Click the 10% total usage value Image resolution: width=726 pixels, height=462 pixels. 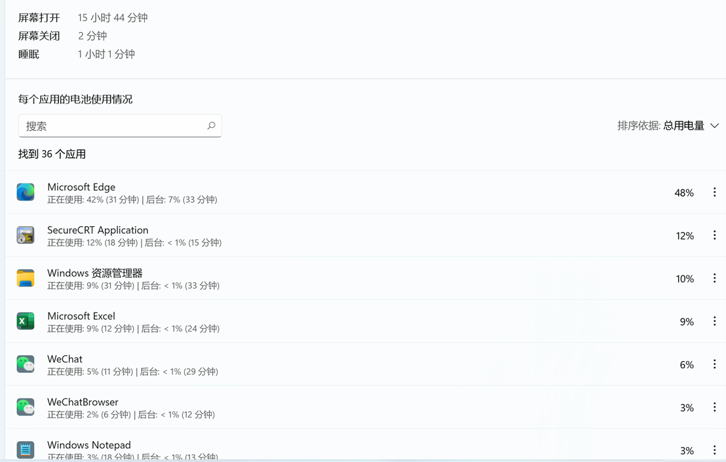[685, 279]
